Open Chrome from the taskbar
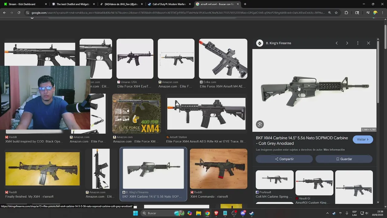The height and width of the screenshot is (218, 387). tap(207, 213)
